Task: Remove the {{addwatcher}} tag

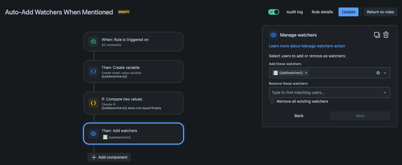Action: click(x=306, y=73)
